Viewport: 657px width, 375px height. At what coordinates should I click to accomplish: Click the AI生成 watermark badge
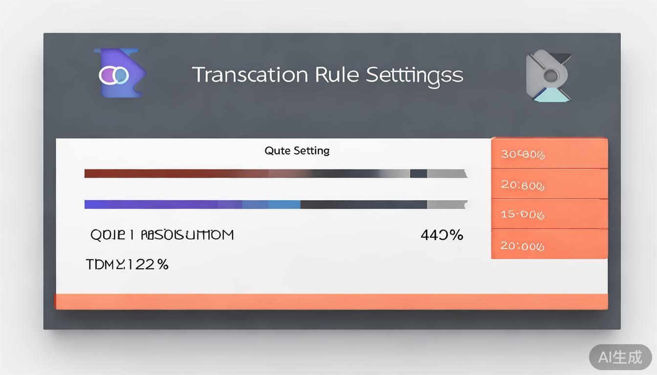coord(620,357)
